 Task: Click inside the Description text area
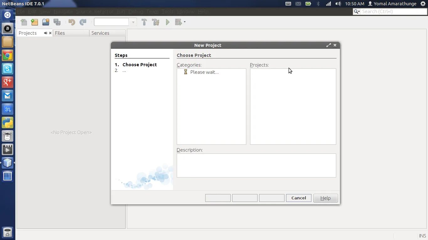click(256, 165)
